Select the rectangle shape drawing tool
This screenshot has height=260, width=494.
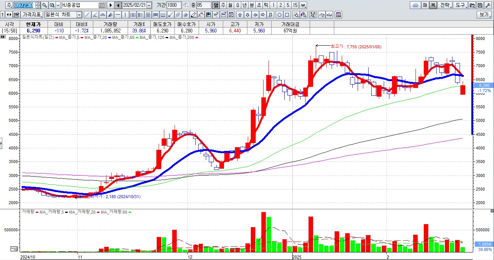coord(287,15)
